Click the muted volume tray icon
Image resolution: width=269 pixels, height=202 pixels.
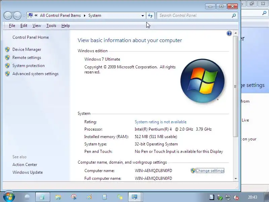coord(236,197)
